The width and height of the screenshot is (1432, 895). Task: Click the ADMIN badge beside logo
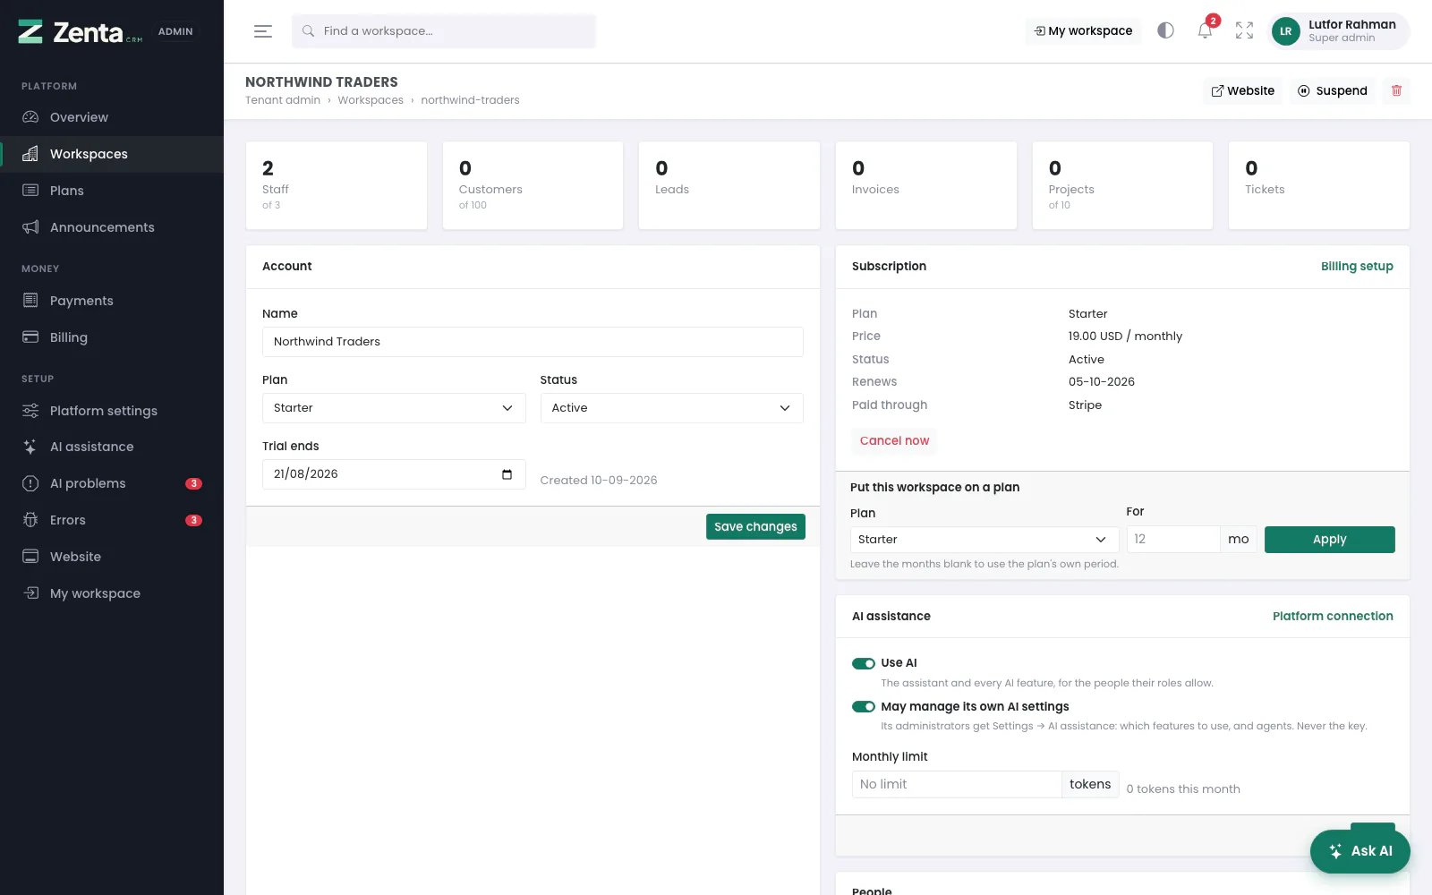click(175, 32)
